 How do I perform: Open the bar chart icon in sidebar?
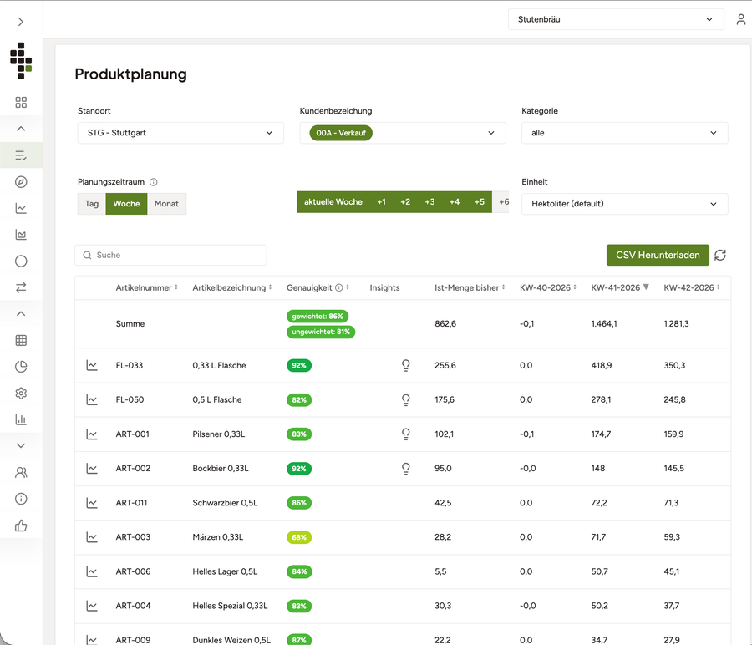(x=21, y=419)
